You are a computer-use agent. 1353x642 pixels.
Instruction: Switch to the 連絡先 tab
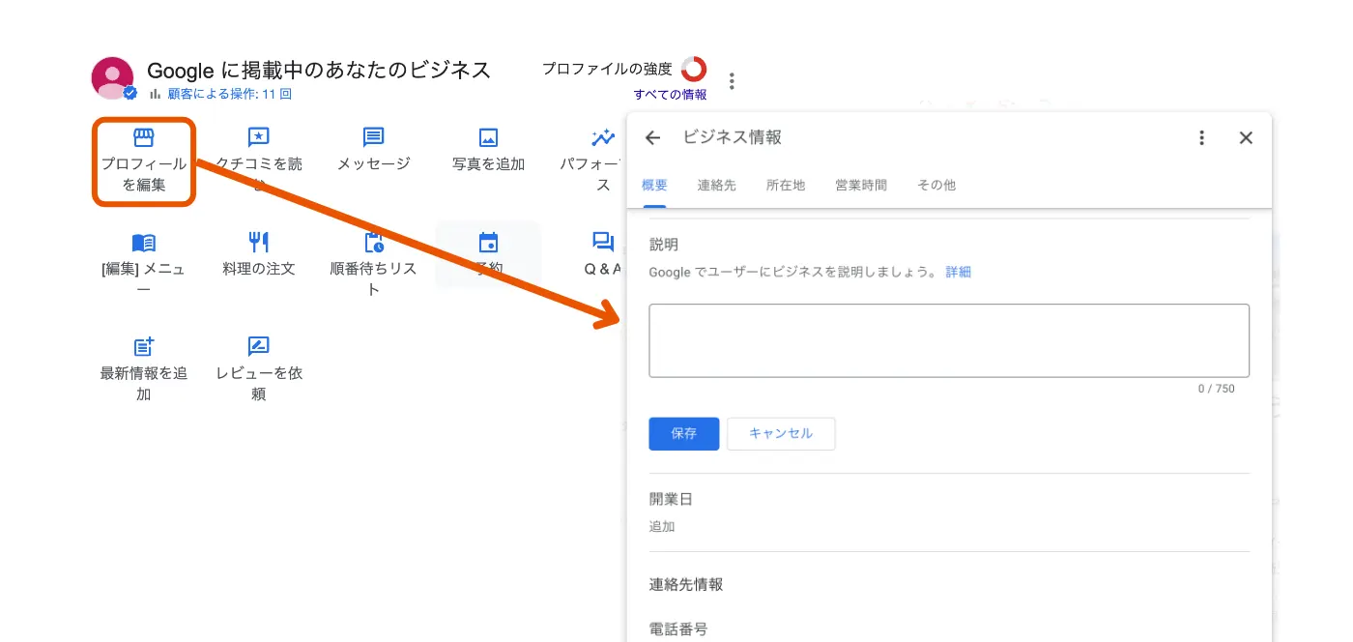[717, 185]
